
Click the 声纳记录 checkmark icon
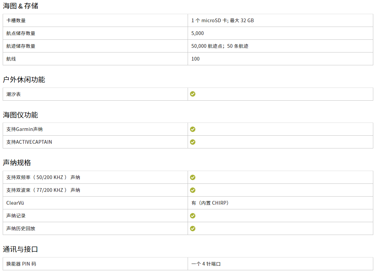tap(193, 216)
